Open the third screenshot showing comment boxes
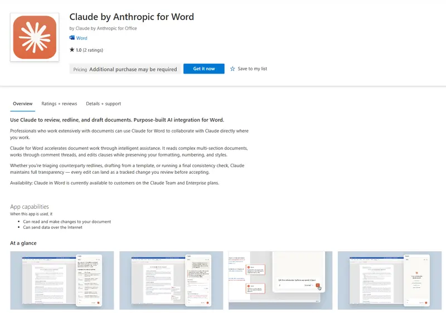This screenshot has height=313, width=446. pyautogui.click(x=280, y=280)
